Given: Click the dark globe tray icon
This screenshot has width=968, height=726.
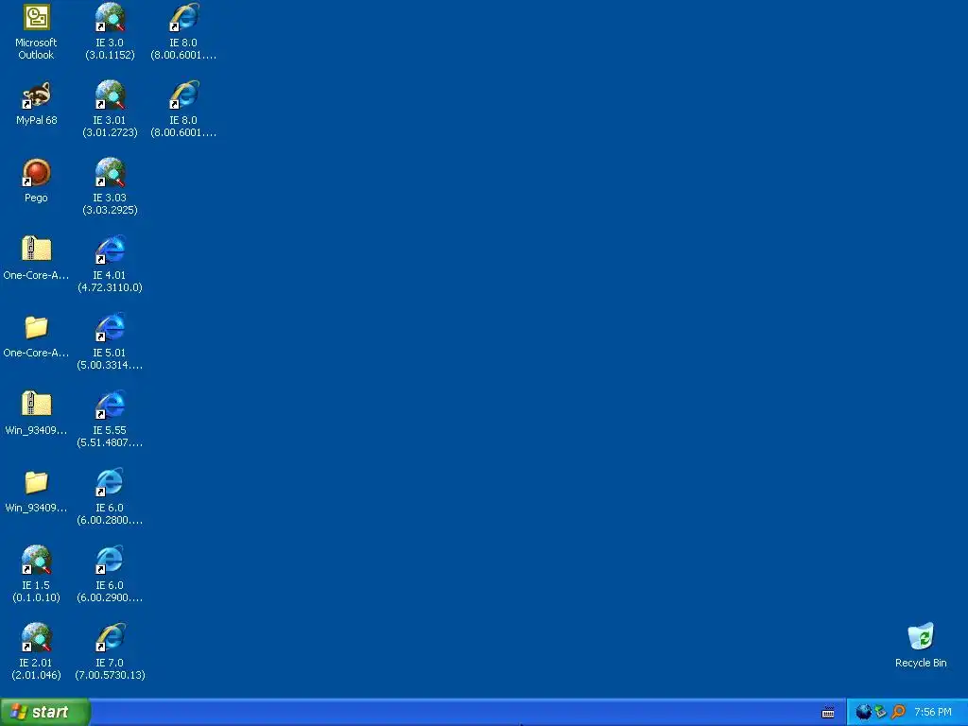Looking at the screenshot, I should (863, 712).
